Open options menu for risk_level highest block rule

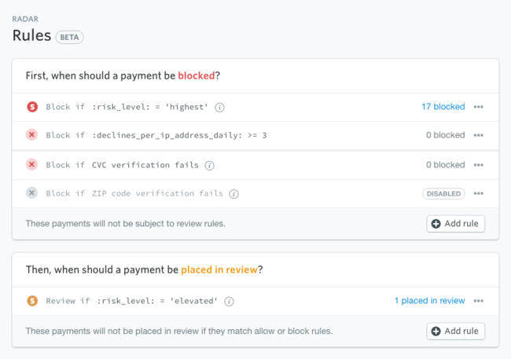(x=479, y=107)
